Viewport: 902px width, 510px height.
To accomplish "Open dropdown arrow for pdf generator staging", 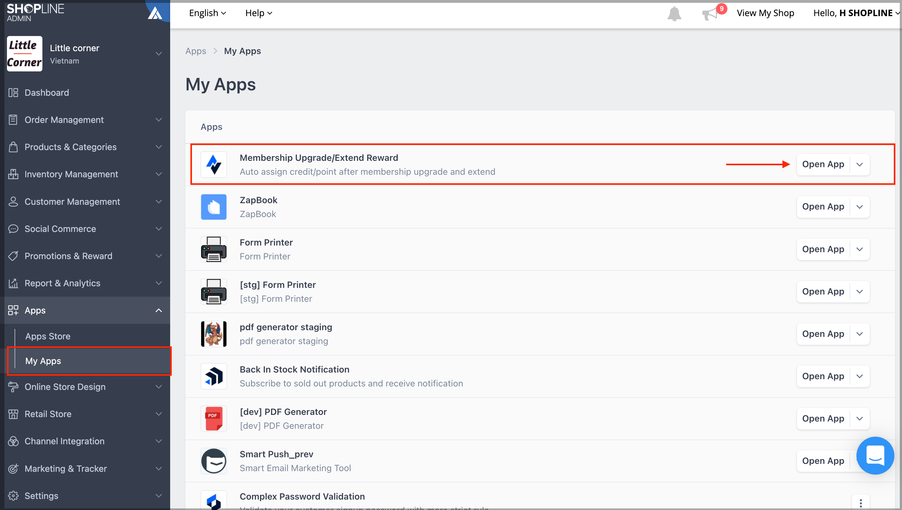I will pyautogui.click(x=860, y=334).
